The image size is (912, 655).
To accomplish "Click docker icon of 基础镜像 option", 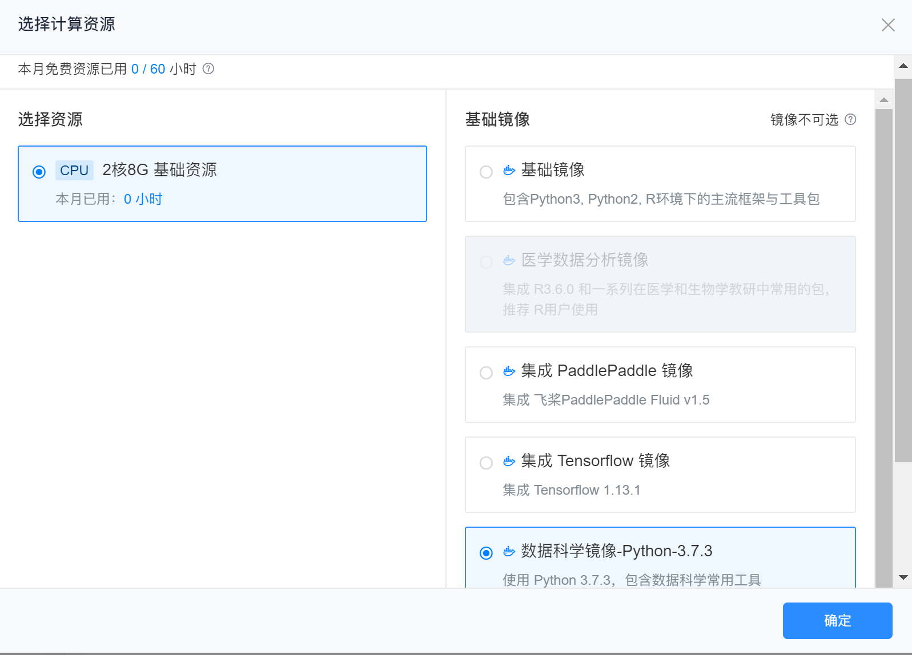I will 509,170.
